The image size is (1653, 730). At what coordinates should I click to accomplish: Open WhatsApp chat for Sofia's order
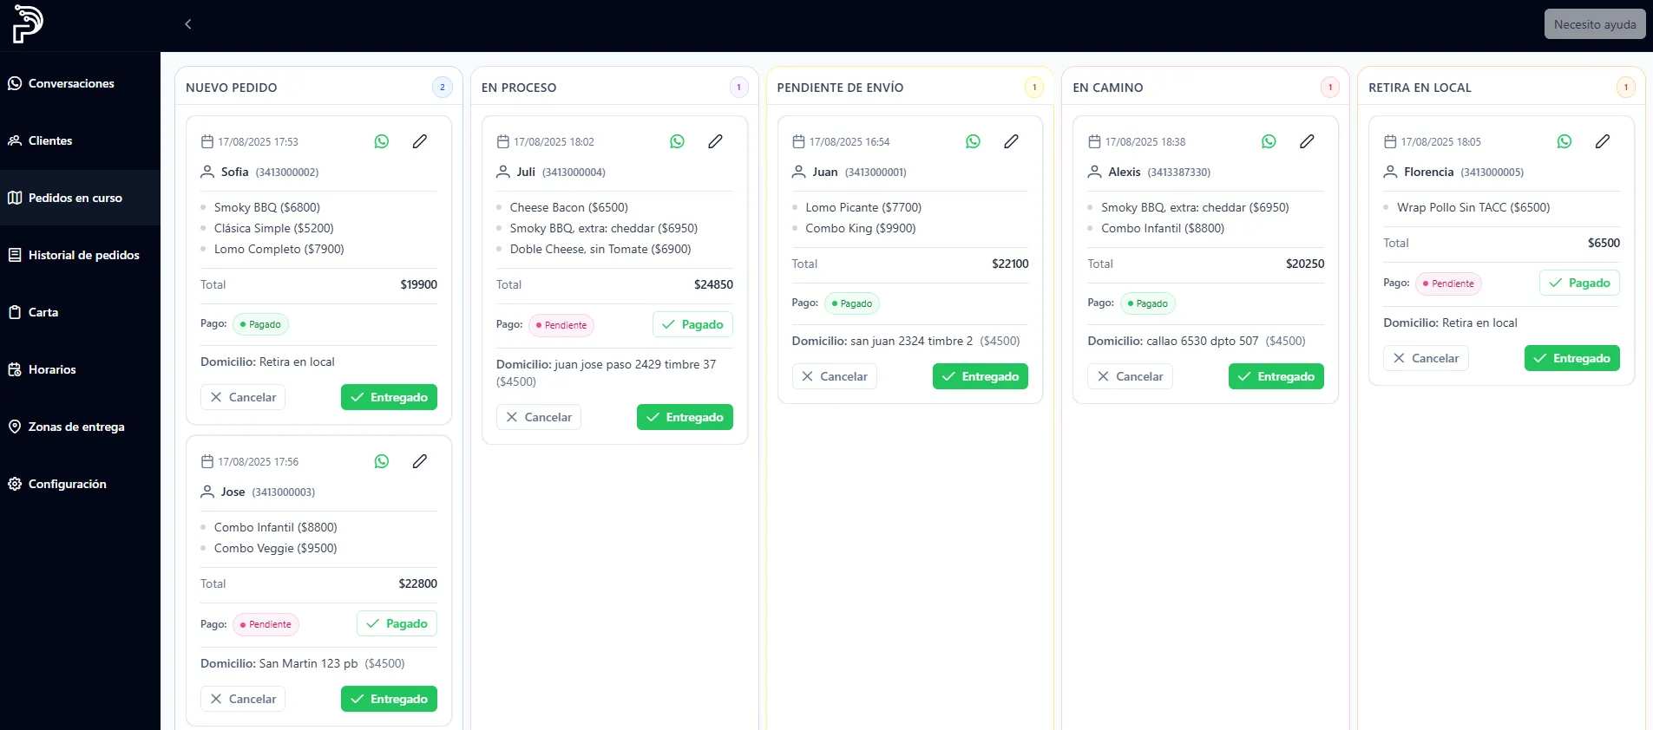(382, 141)
